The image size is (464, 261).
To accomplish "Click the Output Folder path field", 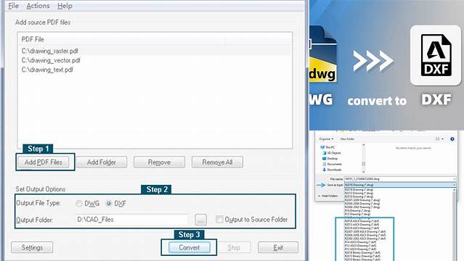I will pos(132,220).
